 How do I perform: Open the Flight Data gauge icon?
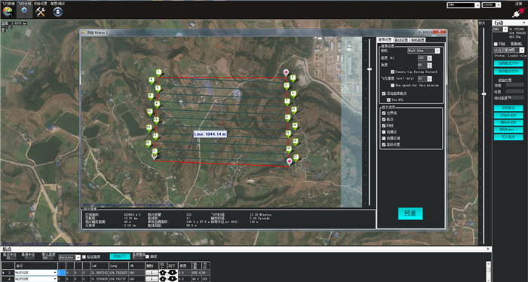tap(8, 11)
